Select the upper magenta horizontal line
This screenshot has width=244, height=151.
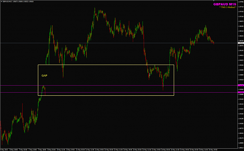(119, 85)
